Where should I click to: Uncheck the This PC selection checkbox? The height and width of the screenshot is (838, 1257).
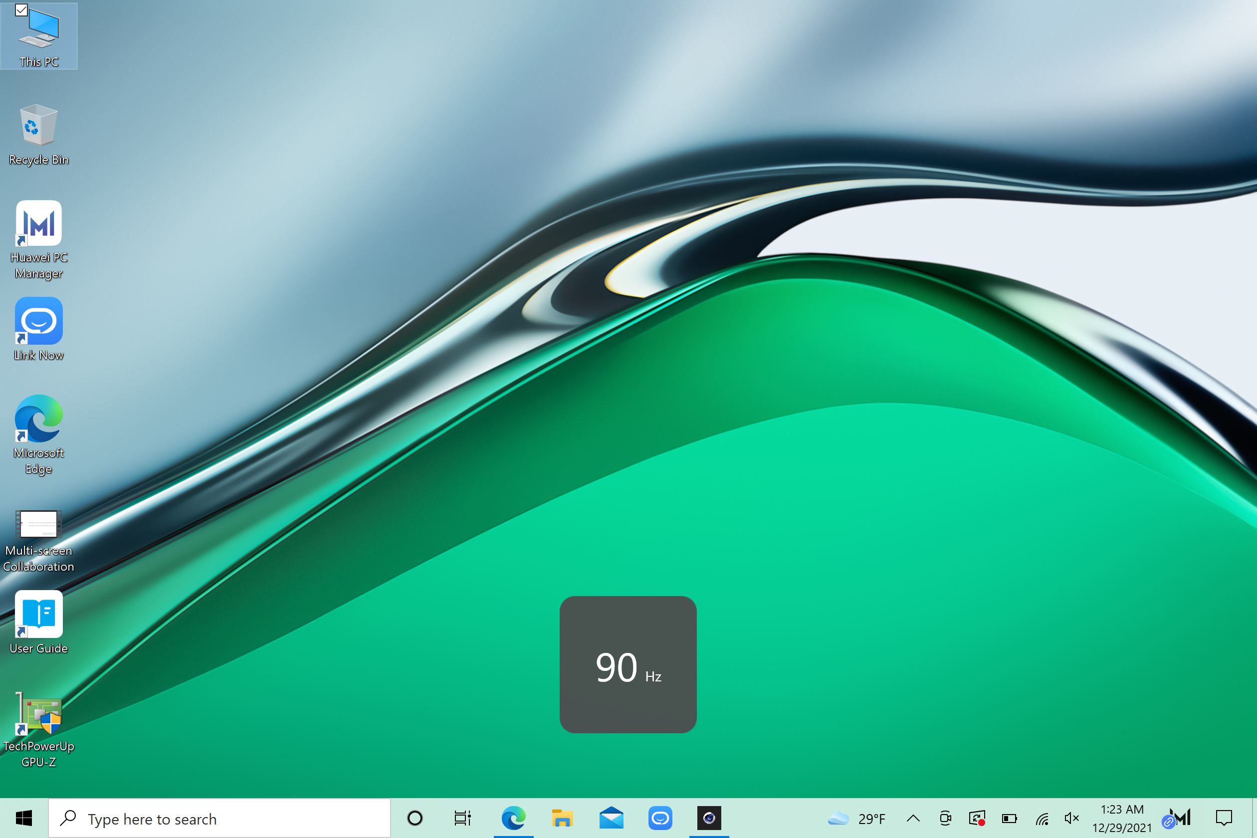[21, 9]
